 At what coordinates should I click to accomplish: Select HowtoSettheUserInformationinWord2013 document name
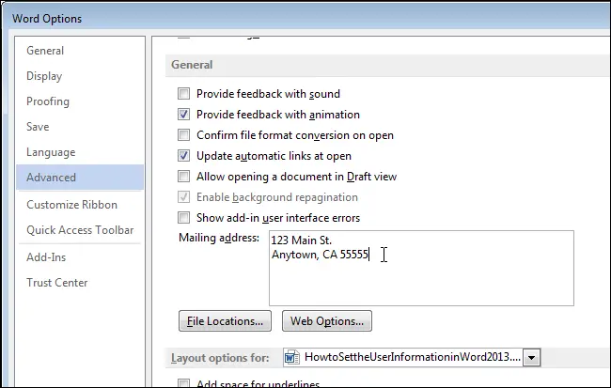(413, 357)
